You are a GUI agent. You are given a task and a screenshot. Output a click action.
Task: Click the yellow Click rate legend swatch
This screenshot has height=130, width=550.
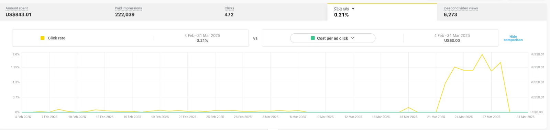tap(43, 38)
